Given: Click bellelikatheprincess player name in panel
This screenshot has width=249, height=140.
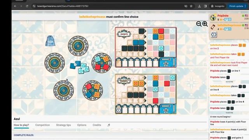Looking at the screenshot, I should click(x=229, y=25).
